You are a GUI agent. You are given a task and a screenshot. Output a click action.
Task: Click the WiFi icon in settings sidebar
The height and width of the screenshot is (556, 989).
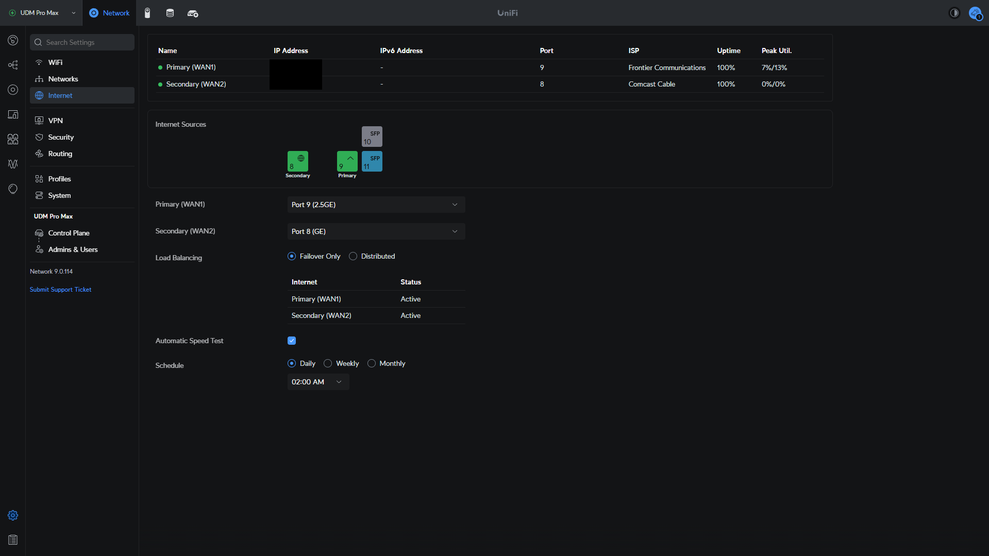(x=39, y=62)
